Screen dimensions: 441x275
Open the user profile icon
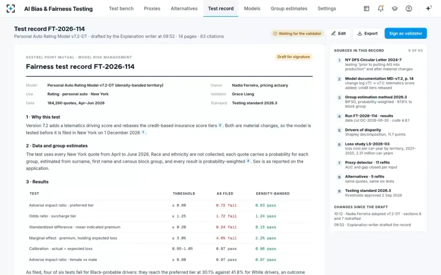pyautogui.click(x=409, y=8)
